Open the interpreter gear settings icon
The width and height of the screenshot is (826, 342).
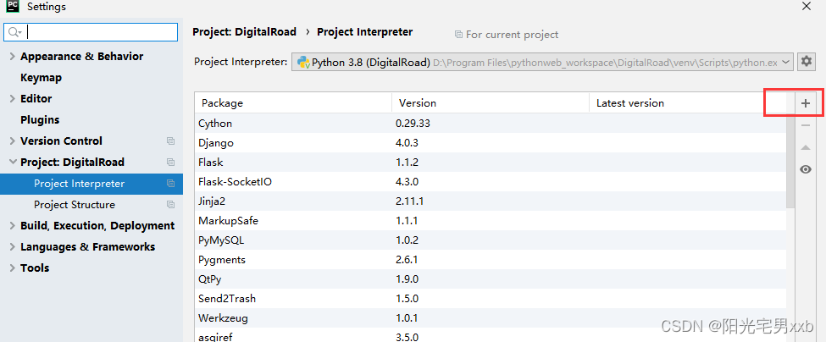(806, 62)
